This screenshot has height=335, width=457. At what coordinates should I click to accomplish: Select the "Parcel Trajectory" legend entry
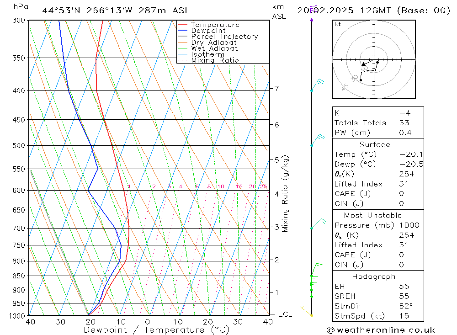pos(224,37)
